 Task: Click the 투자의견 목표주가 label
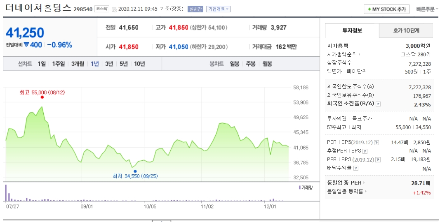[350, 118]
